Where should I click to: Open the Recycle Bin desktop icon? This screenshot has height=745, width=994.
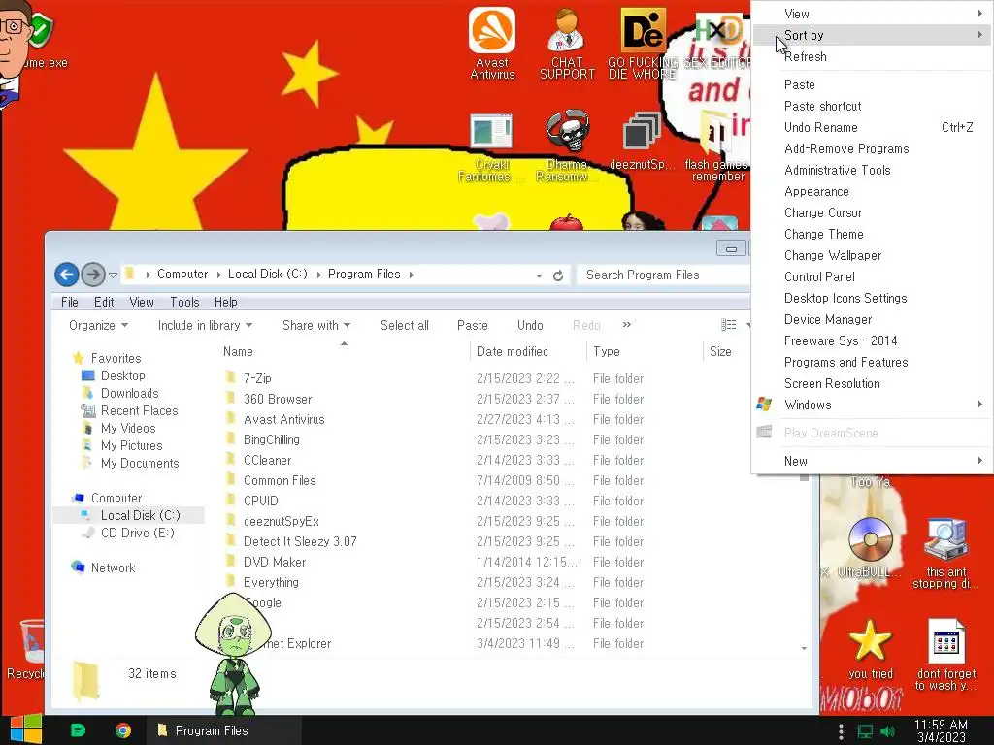point(28,649)
